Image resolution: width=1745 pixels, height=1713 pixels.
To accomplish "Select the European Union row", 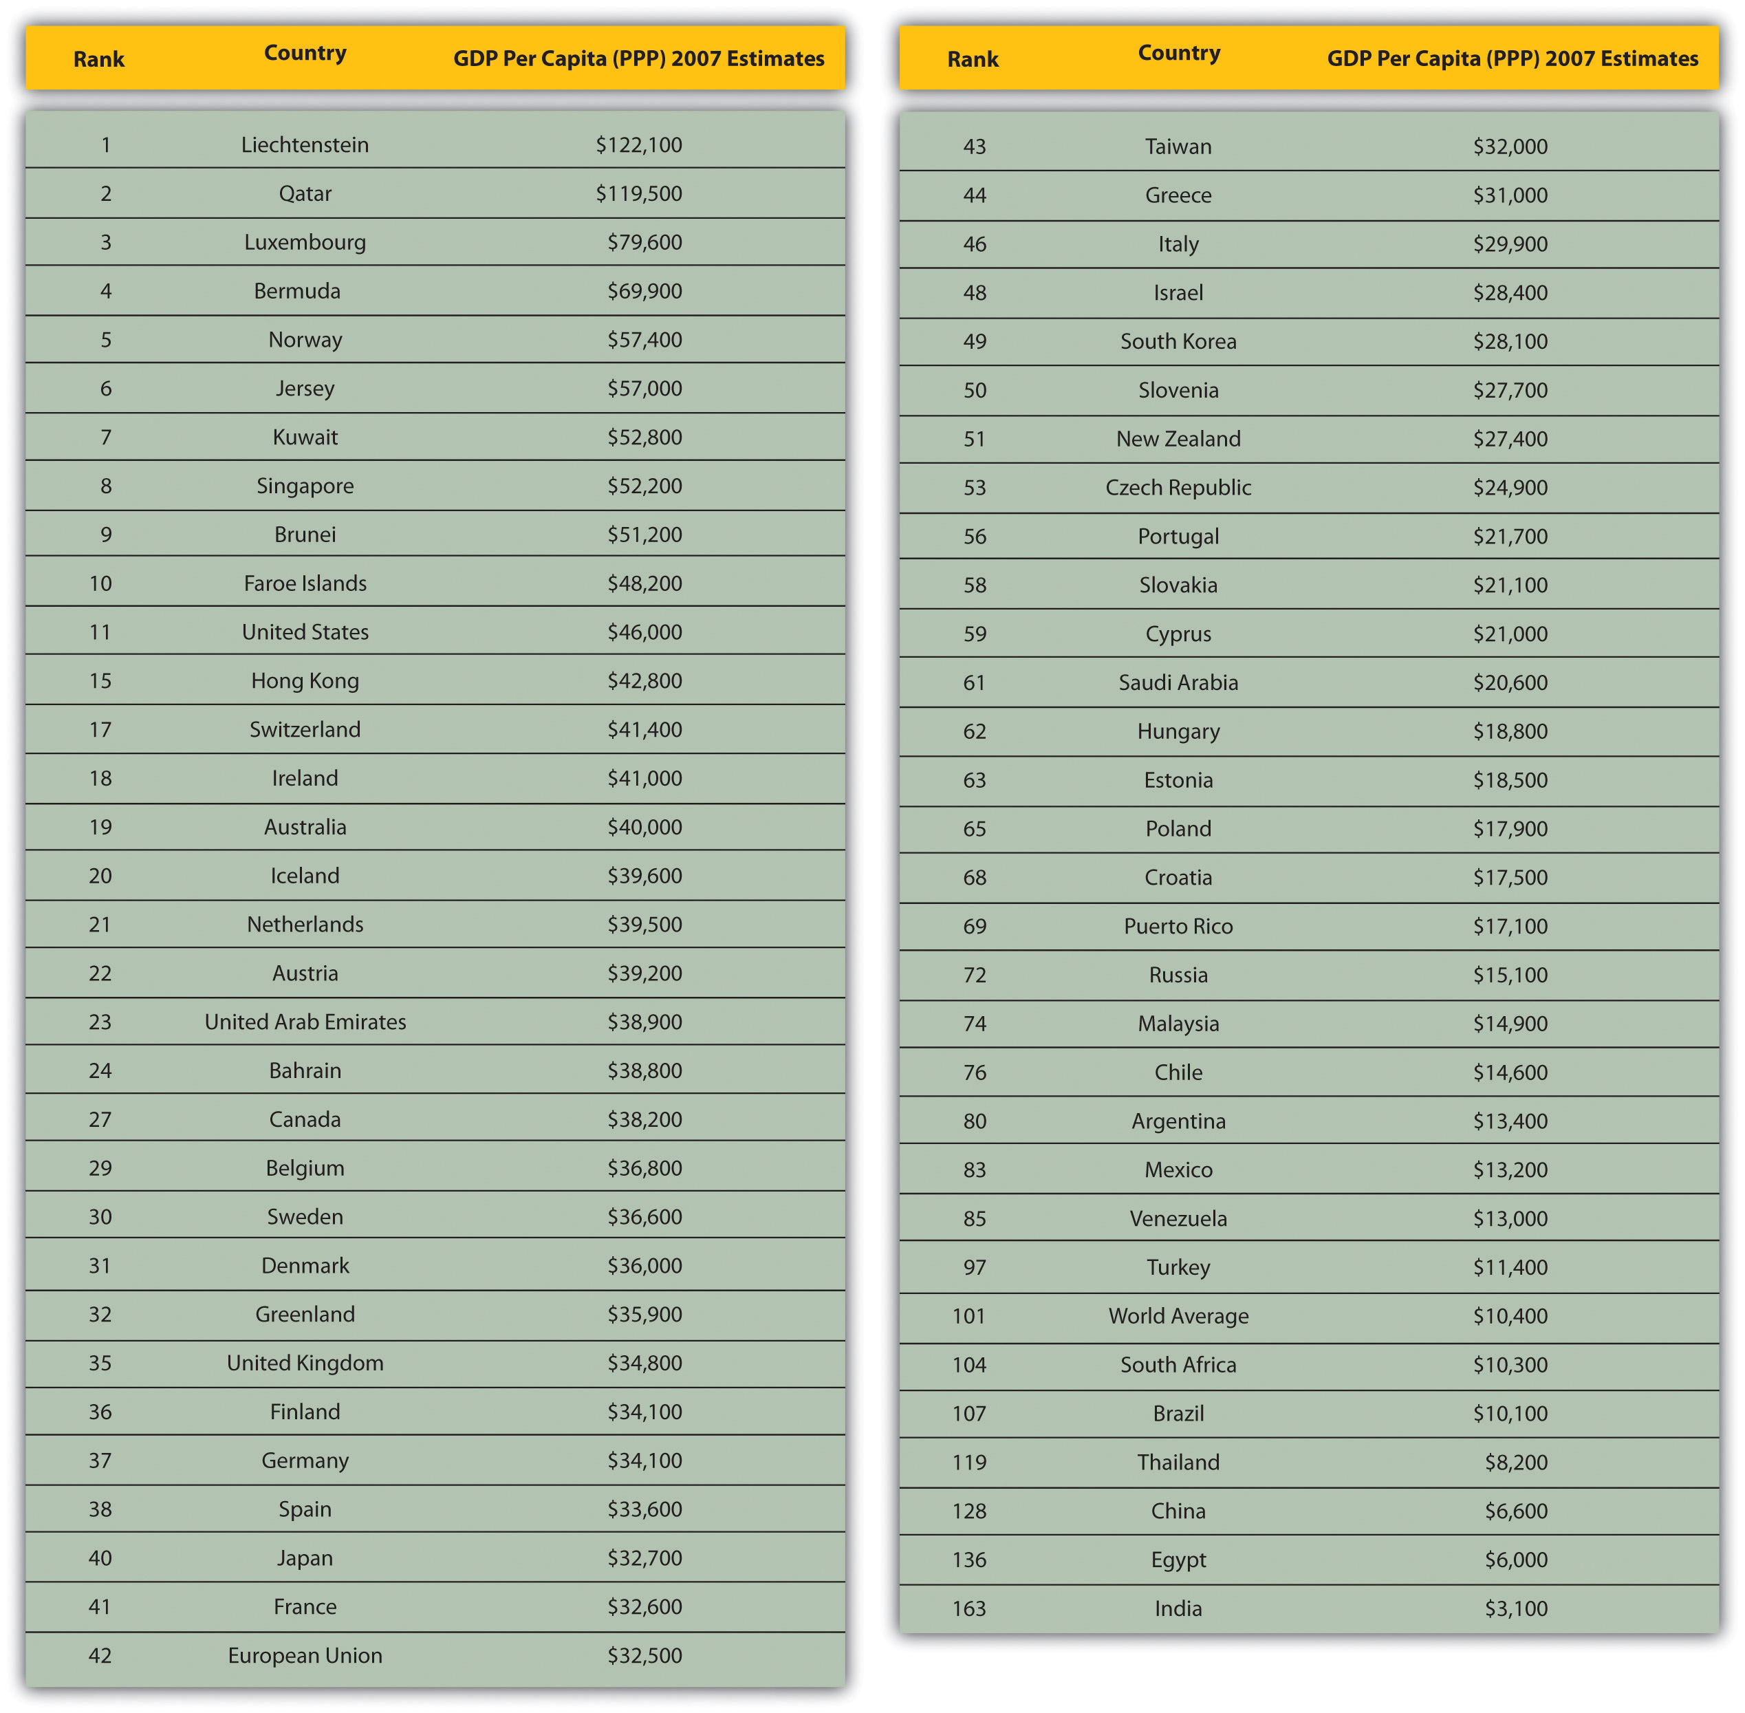I will (x=435, y=1655).
